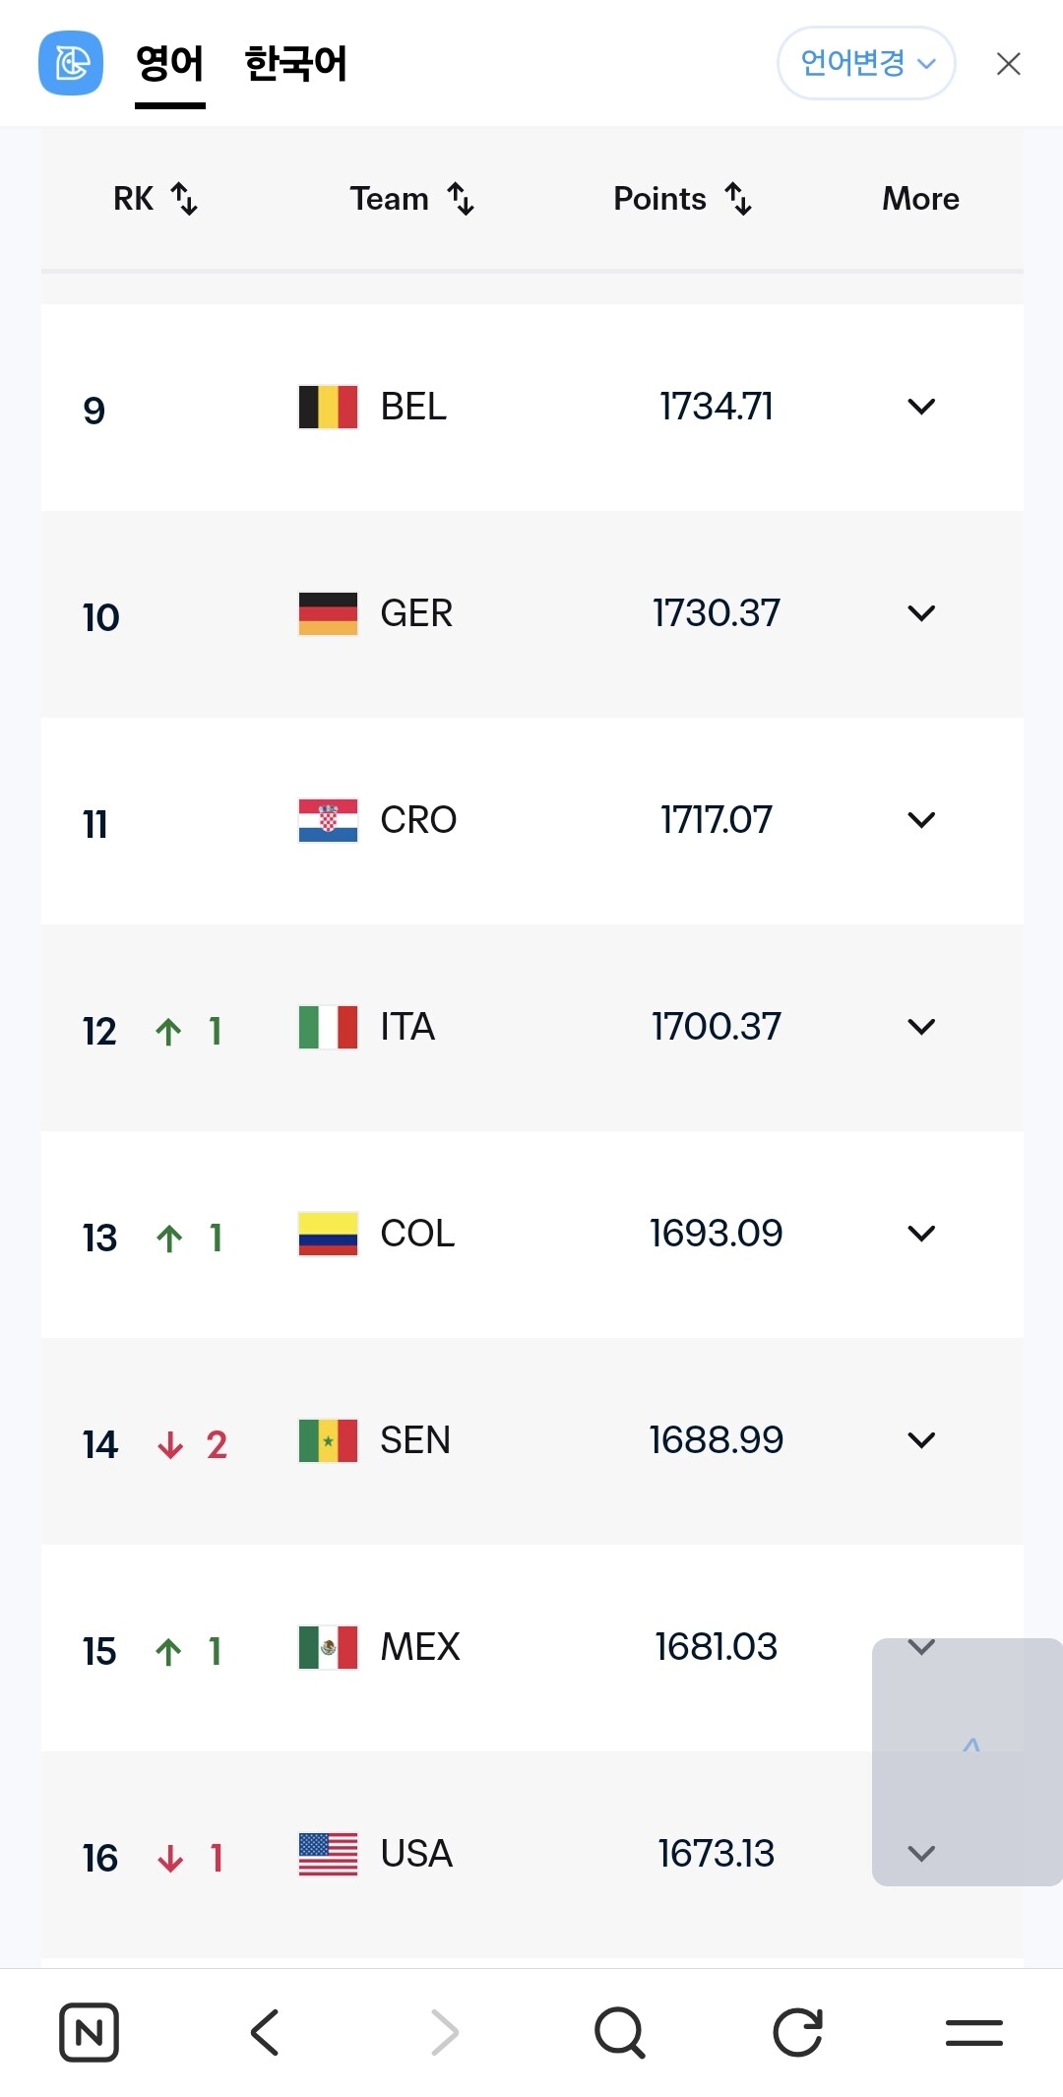Screen dimensions: 1063x2097
Task: Expand the BEL row details
Action: (921, 407)
